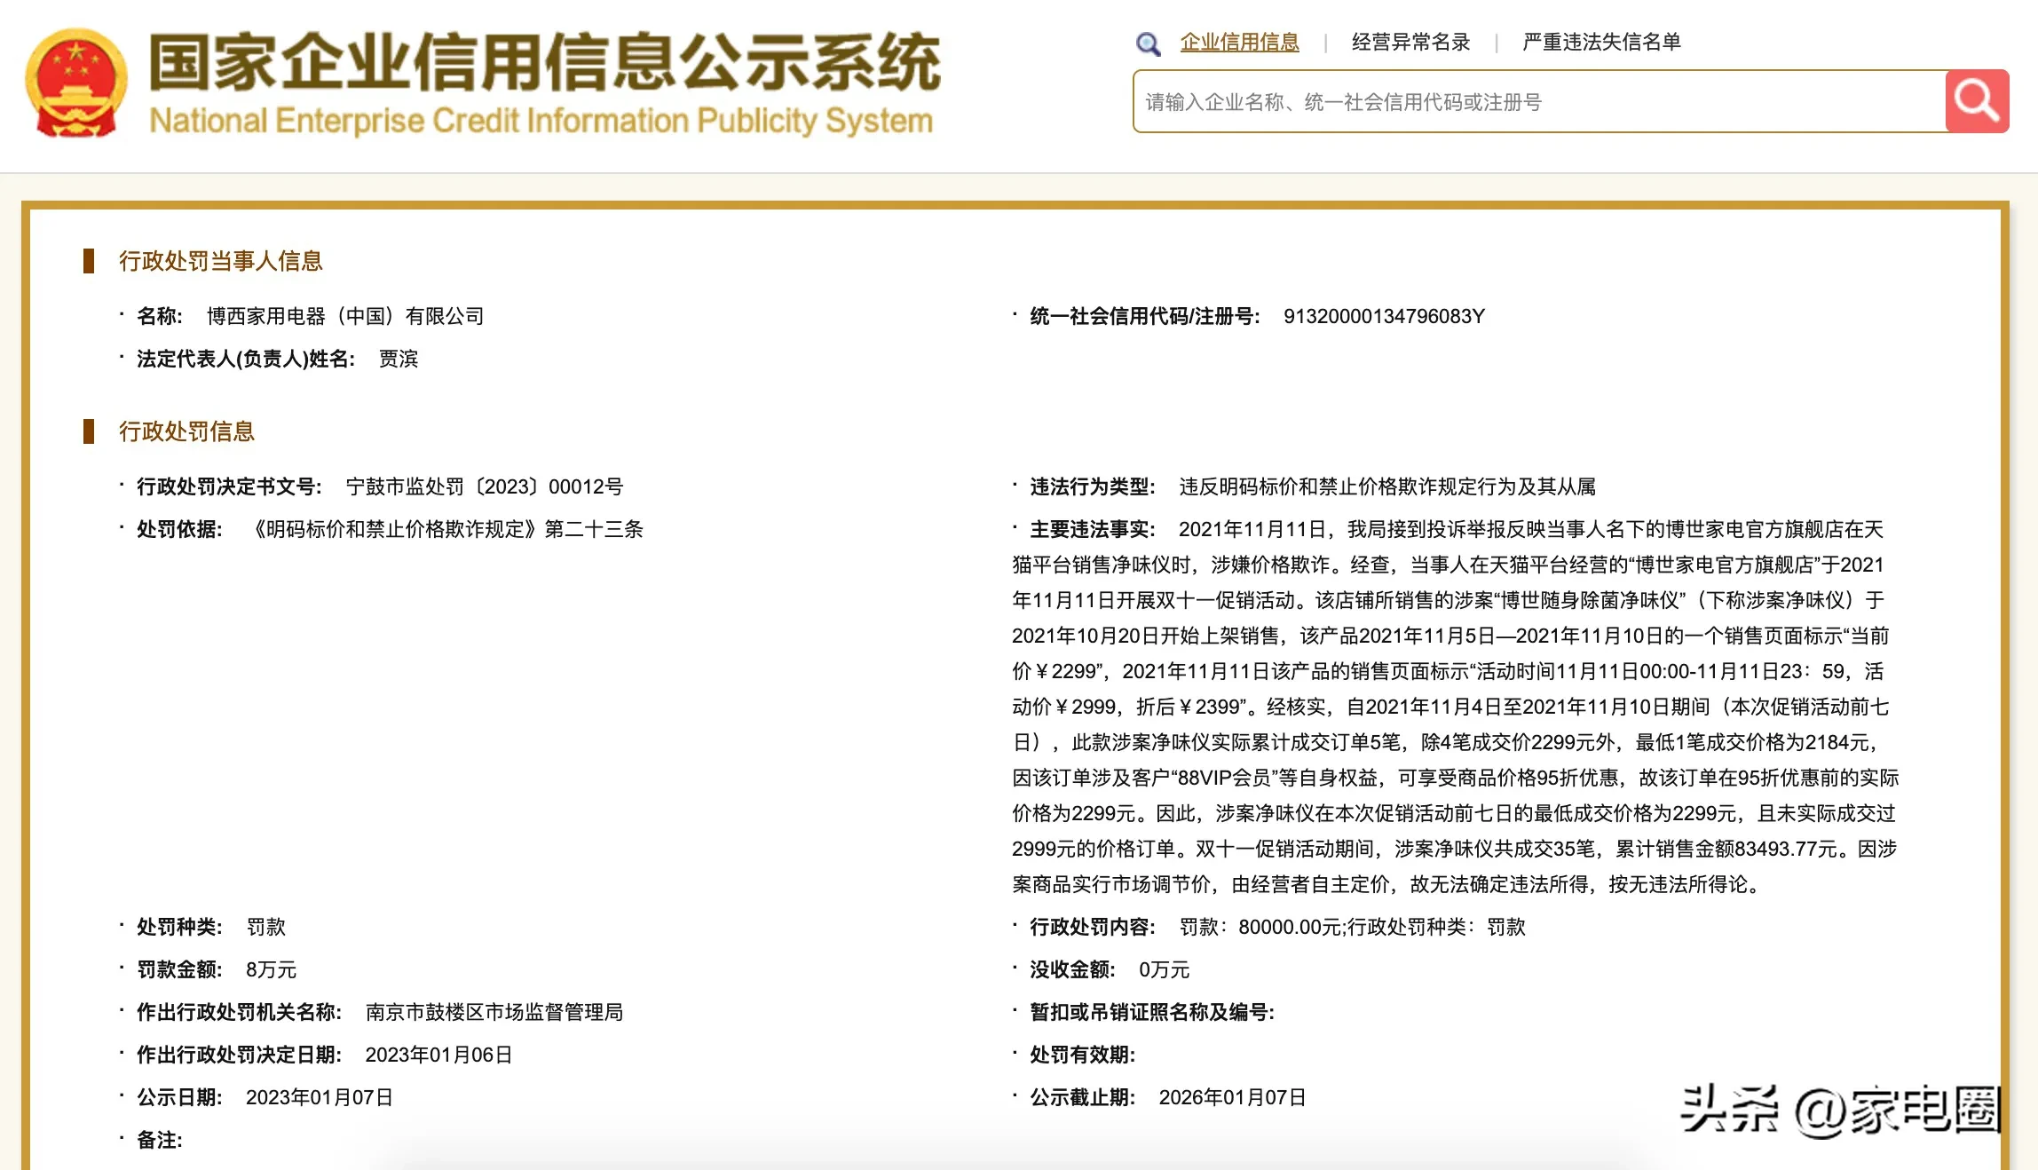Click the 法定代表人(负责人)姓名 label
Viewport: 2038px width, 1170px height.
[246, 359]
